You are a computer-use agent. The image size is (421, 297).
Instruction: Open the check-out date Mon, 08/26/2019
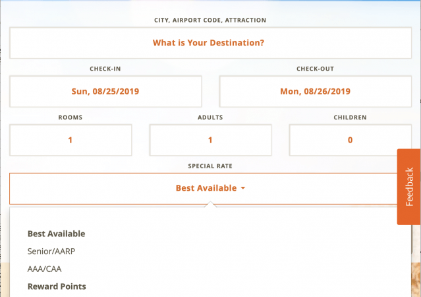coord(315,92)
